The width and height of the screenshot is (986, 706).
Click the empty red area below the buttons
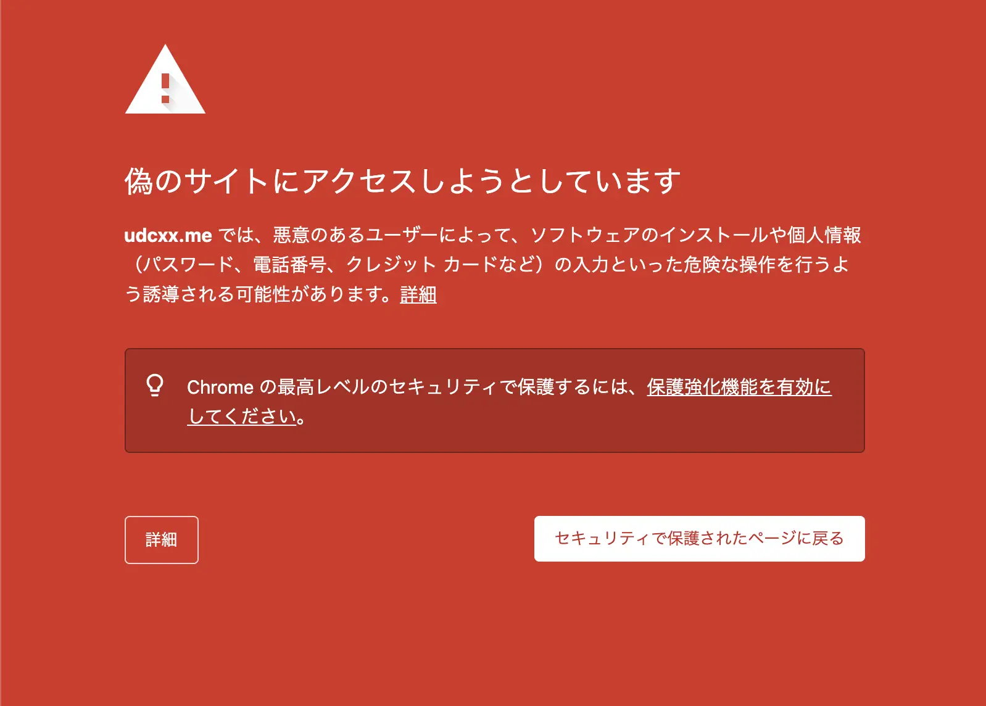(x=494, y=636)
